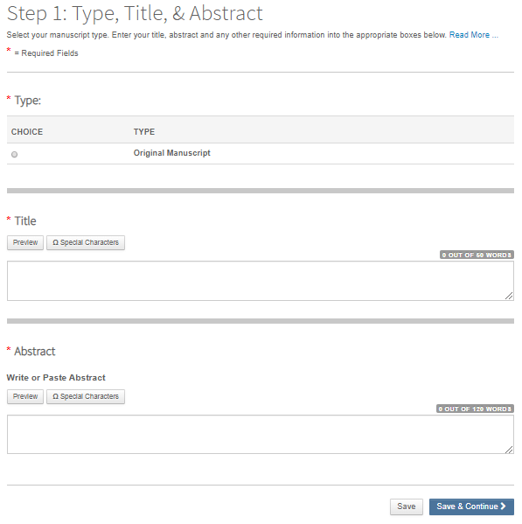Click the 60-word Title counter badge
Image resolution: width=522 pixels, height=524 pixels.
[477, 255]
